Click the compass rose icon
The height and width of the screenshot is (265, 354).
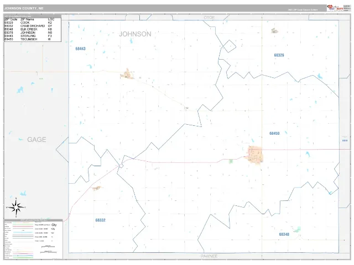tap(16, 208)
